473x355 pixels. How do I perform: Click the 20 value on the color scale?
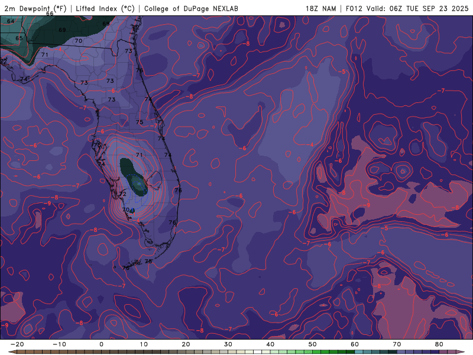pyautogui.click(x=186, y=344)
